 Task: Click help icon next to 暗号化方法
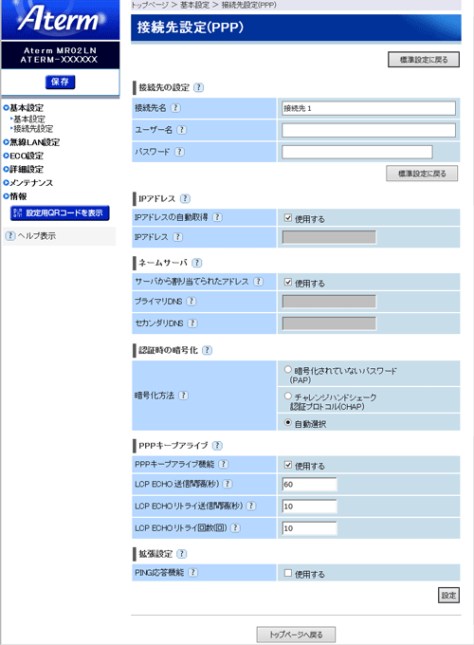pyautogui.click(x=183, y=396)
